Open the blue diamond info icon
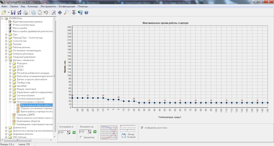 click(60, 13)
